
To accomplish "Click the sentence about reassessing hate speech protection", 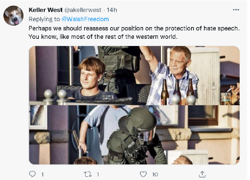I will (x=134, y=28).
